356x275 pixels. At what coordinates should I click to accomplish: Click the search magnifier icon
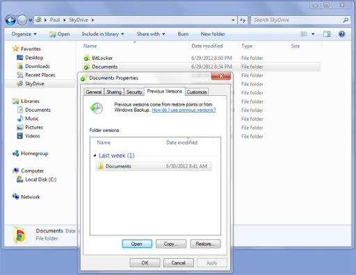tap(346, 20)
